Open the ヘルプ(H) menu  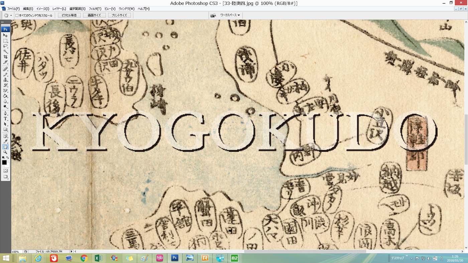pos(144,9)
